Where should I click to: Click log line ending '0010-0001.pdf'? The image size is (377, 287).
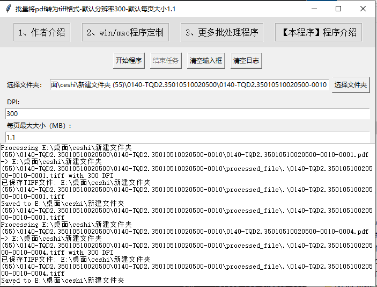click(184, 154)
